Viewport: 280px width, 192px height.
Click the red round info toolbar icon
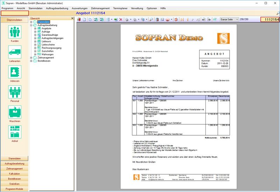[168, 20]
